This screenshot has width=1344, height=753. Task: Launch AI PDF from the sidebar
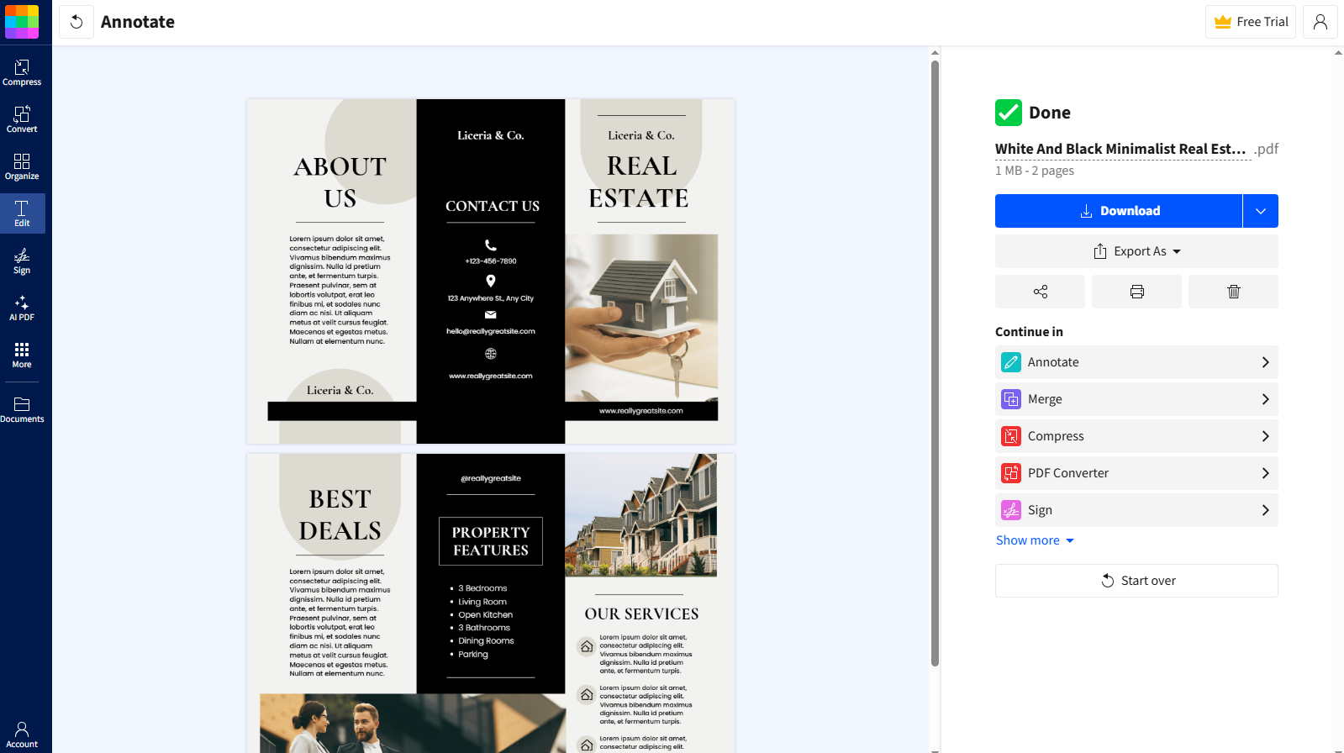click(x=22, y=308)
